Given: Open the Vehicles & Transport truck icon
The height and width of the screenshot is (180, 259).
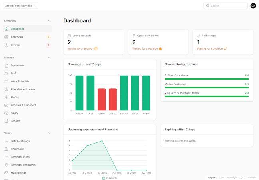Looking at the screenshot, I should 6,105.
